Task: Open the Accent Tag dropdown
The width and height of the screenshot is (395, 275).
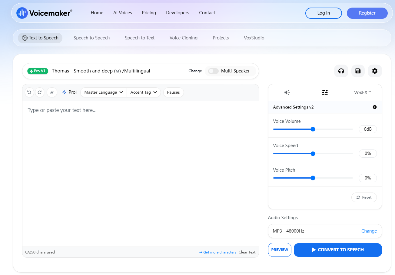Action: pos(144,92)
